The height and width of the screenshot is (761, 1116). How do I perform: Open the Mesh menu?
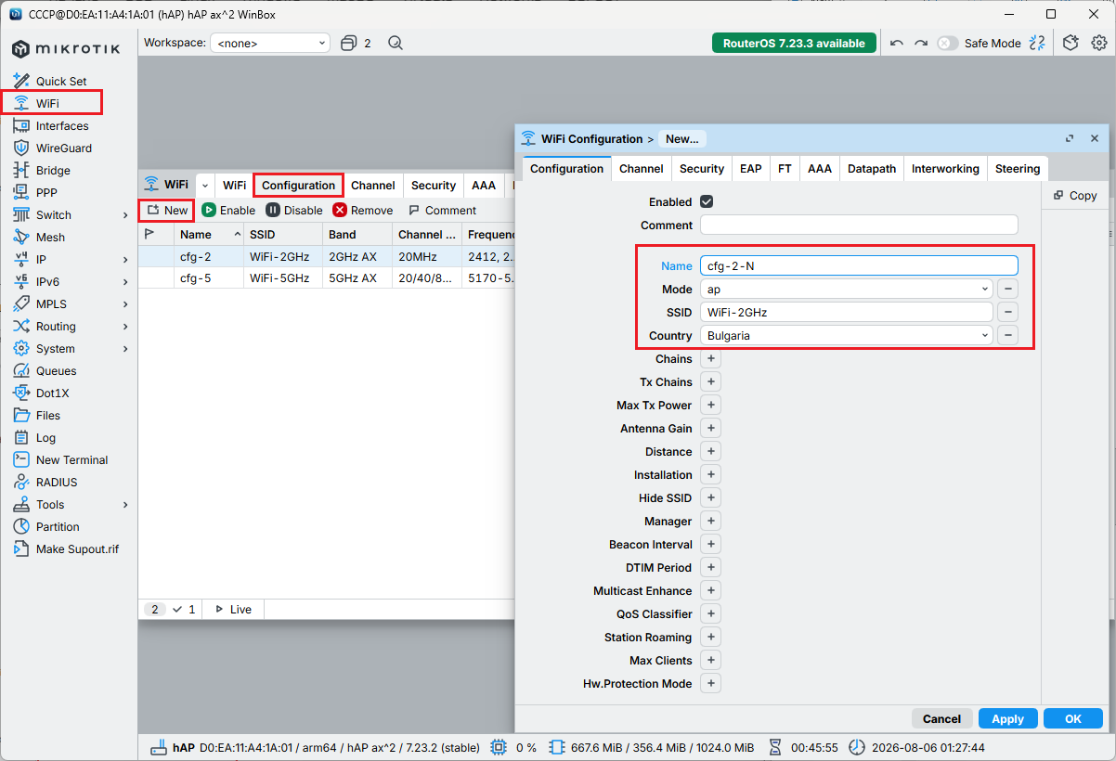[x=50, y=237]
